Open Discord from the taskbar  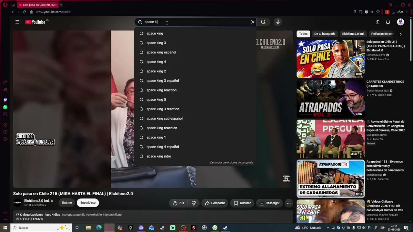click(141, 228)
